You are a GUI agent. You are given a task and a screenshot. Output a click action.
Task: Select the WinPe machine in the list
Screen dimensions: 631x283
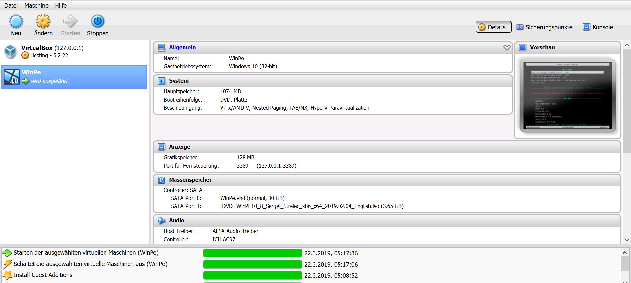tap(74, 77)
